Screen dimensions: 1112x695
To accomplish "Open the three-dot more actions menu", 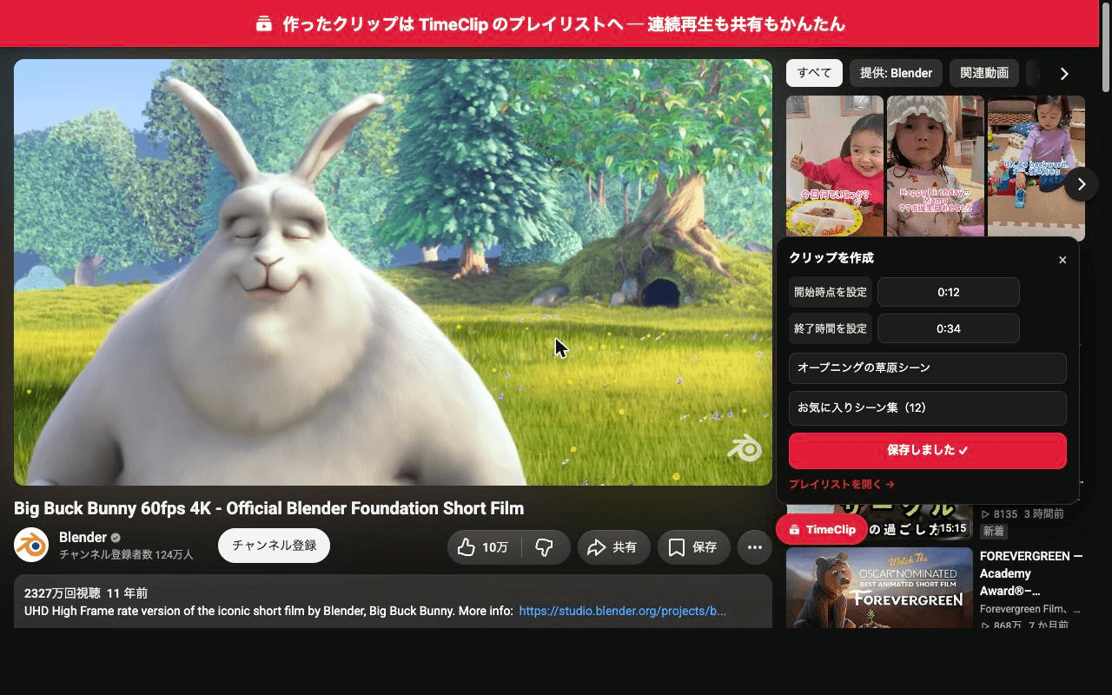I will pos(755,547).
